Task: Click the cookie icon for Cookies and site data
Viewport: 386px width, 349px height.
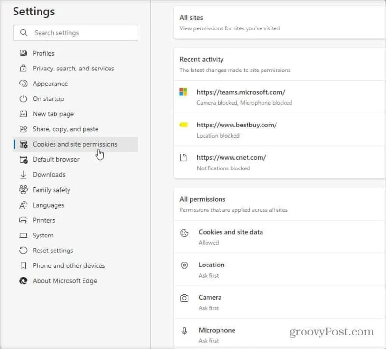Action: [x=184, y=233]
